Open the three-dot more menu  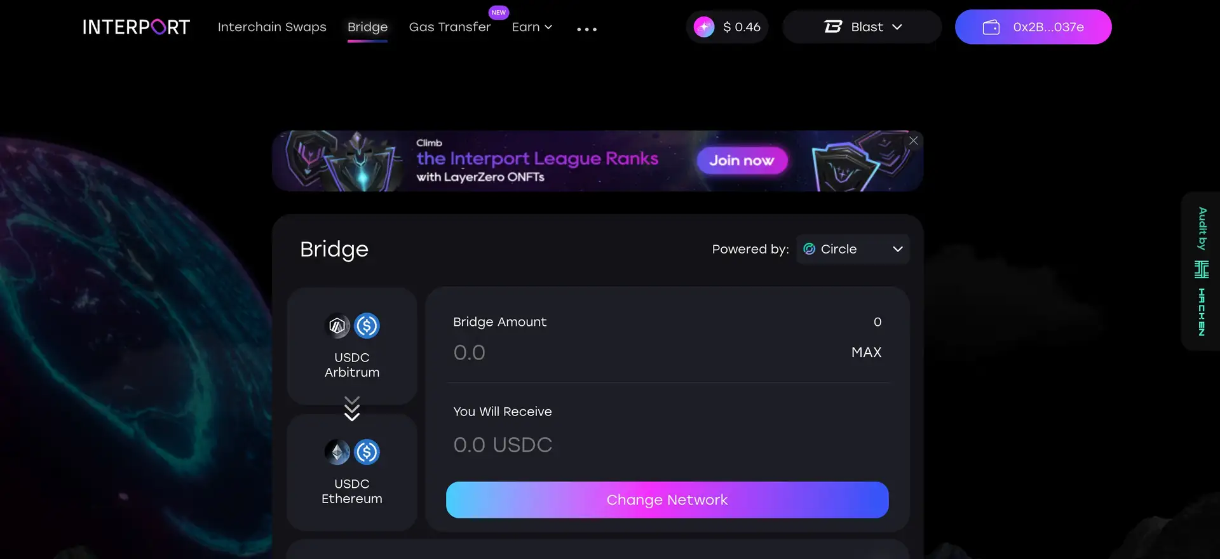pyautogui.click(x=586, y=29)
